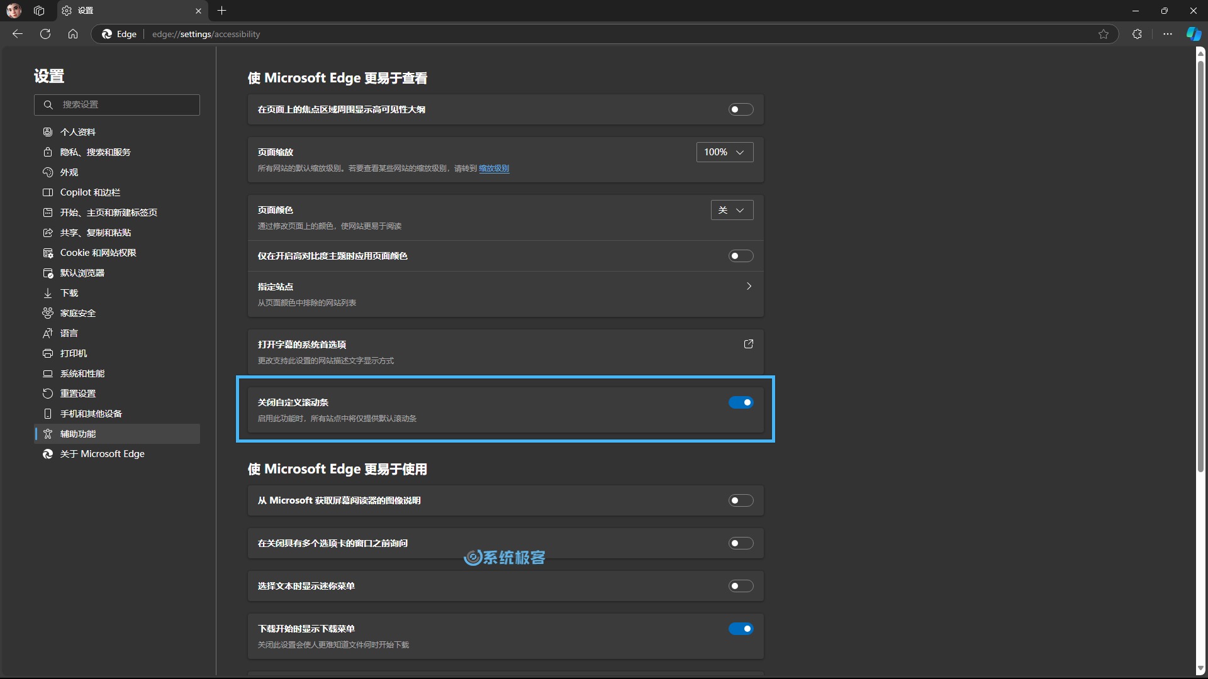Click the share icon beside 共享、复制和粘贴
The height and width of the screenshot is (679, 1208).
click(x=48, y=233)
